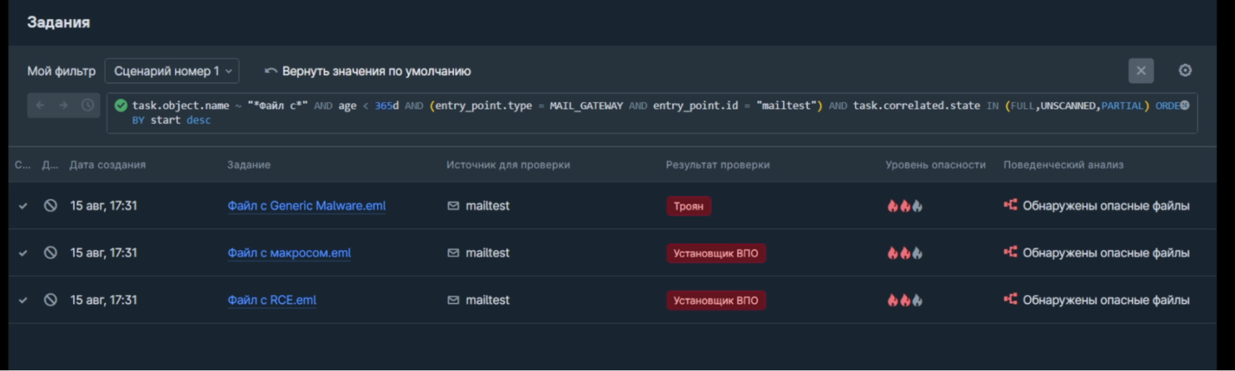The image size is (1235, 371).
Task: Sort by the Дата создания column header
Action: coord(107,165)
